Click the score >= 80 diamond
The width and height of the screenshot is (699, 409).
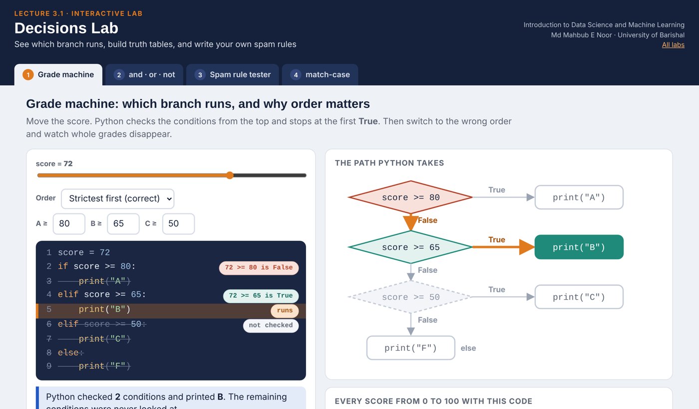tap(410, 198)
